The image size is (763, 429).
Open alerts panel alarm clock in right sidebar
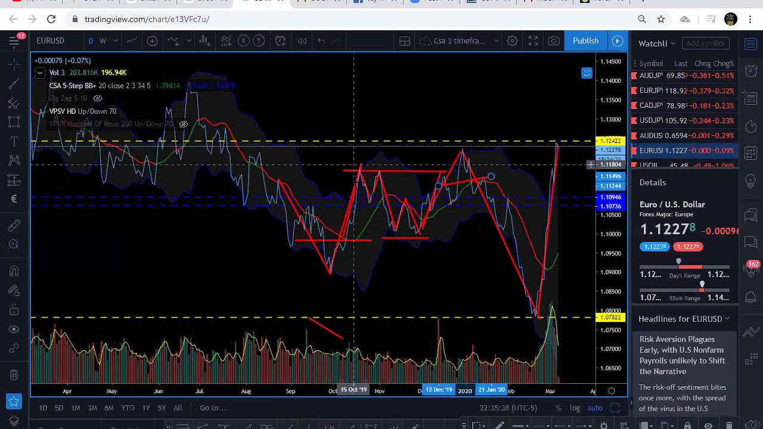click(750, 71)
